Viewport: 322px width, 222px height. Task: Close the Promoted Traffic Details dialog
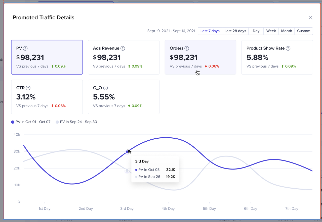(x=310, y=18)
